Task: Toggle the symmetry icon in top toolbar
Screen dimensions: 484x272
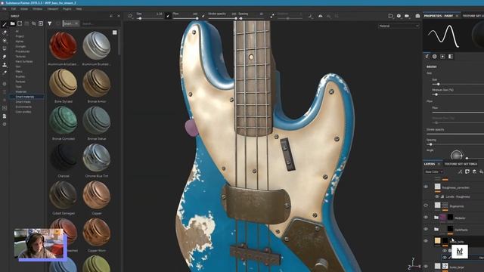Action: pos(320,16)
